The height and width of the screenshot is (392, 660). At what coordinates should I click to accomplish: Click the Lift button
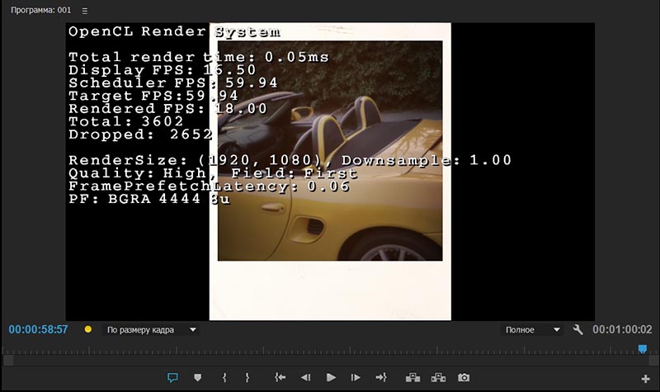(413, 378)
